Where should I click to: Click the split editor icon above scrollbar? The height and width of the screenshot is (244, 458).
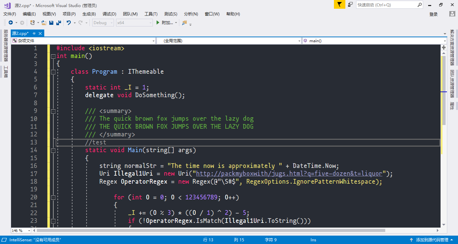444,48
